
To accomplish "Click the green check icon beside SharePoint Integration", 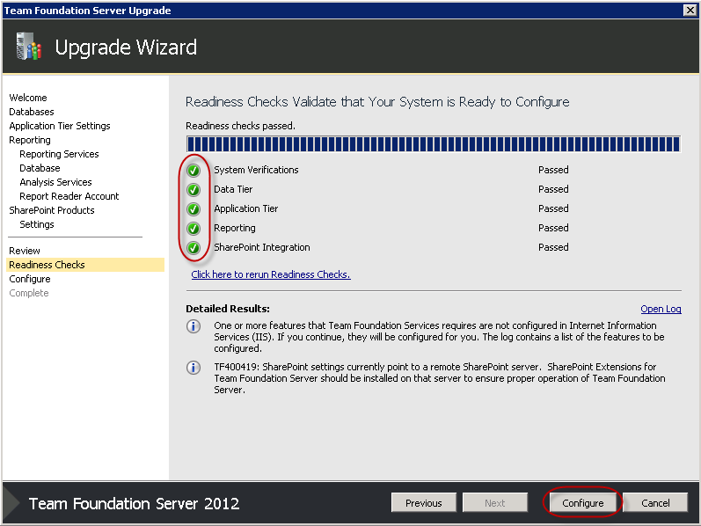I will [x=194, y=248].
